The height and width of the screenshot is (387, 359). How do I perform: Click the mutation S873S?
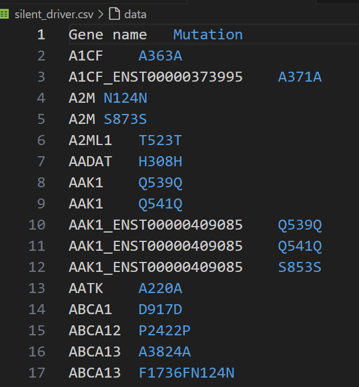(125, 119)
